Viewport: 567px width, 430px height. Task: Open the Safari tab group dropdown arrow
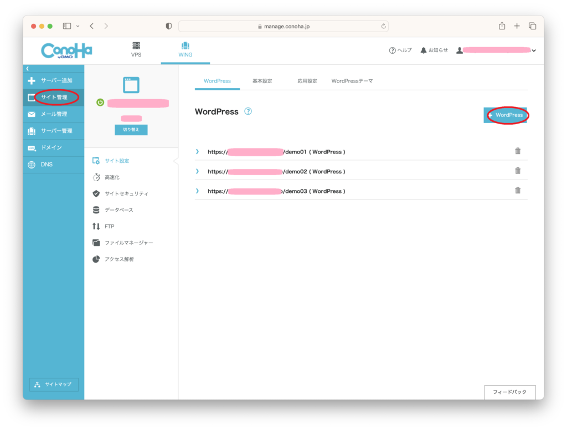click(78, 26)
